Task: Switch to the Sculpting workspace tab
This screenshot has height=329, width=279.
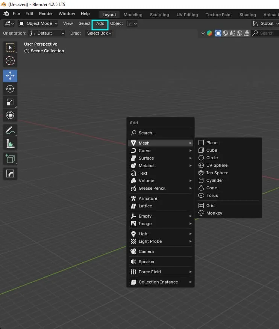Action: (x=159, y=15)
